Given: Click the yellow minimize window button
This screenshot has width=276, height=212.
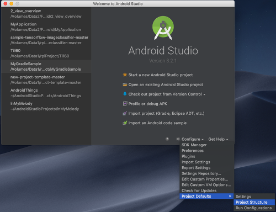Looking at the screenshot, I should (12, 3).
